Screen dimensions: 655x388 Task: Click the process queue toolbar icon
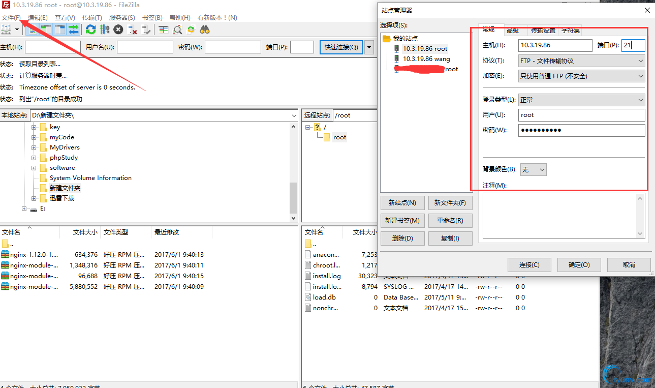tap(105, 29)
